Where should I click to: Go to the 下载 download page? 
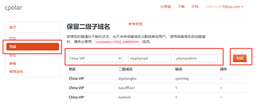click(181, 7)
